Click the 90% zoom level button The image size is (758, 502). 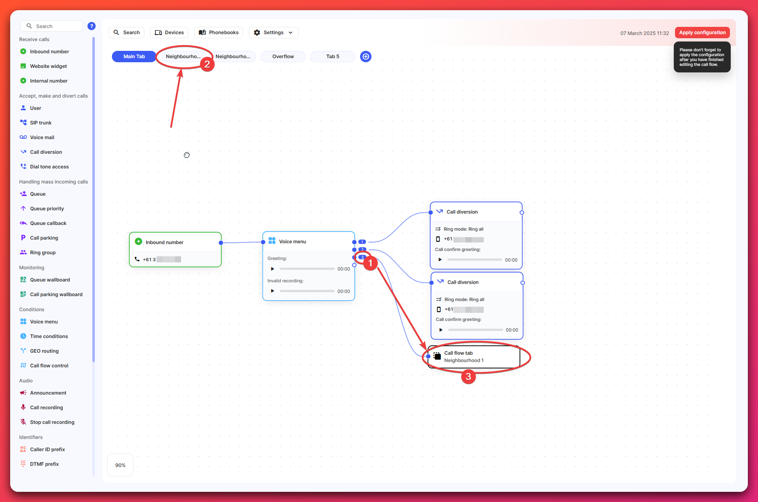[120, 465]
